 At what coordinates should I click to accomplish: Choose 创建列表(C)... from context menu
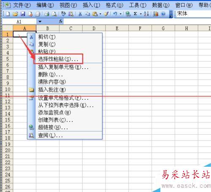65,120
